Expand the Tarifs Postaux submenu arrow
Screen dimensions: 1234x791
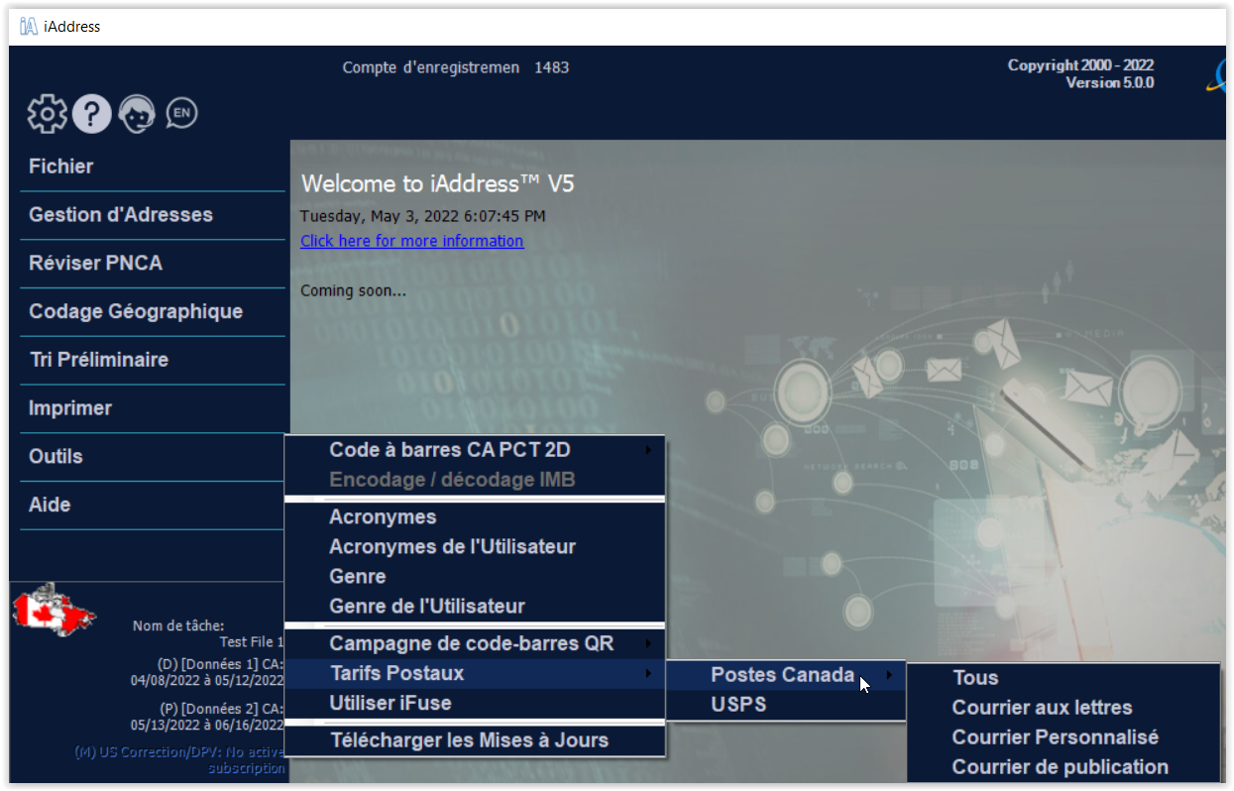[x=648, y=674]
